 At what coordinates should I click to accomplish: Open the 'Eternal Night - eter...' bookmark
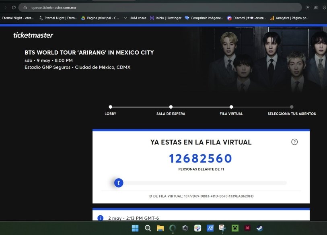pos(18,18)
